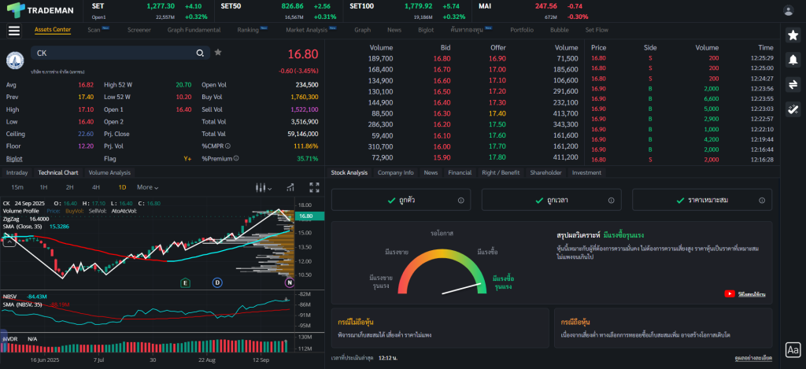Open the chart indicators icon
This screenshot has height=369, width=806.
click(290, 187)
